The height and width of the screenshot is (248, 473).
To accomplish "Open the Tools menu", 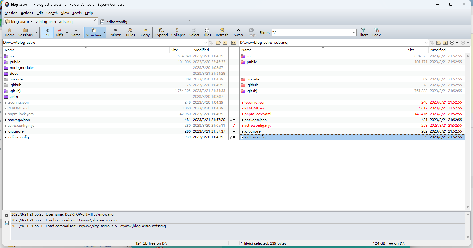I will [77, 13].
